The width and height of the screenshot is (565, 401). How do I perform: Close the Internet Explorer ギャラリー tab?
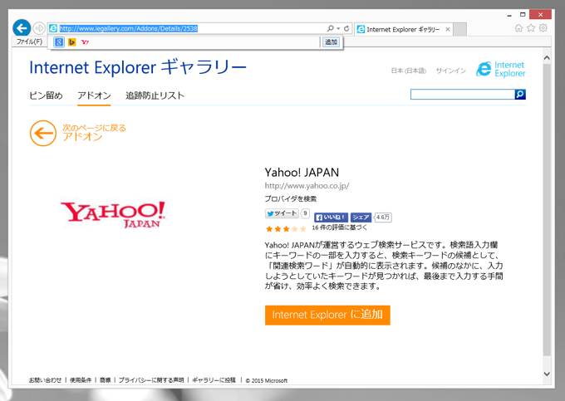448,30
